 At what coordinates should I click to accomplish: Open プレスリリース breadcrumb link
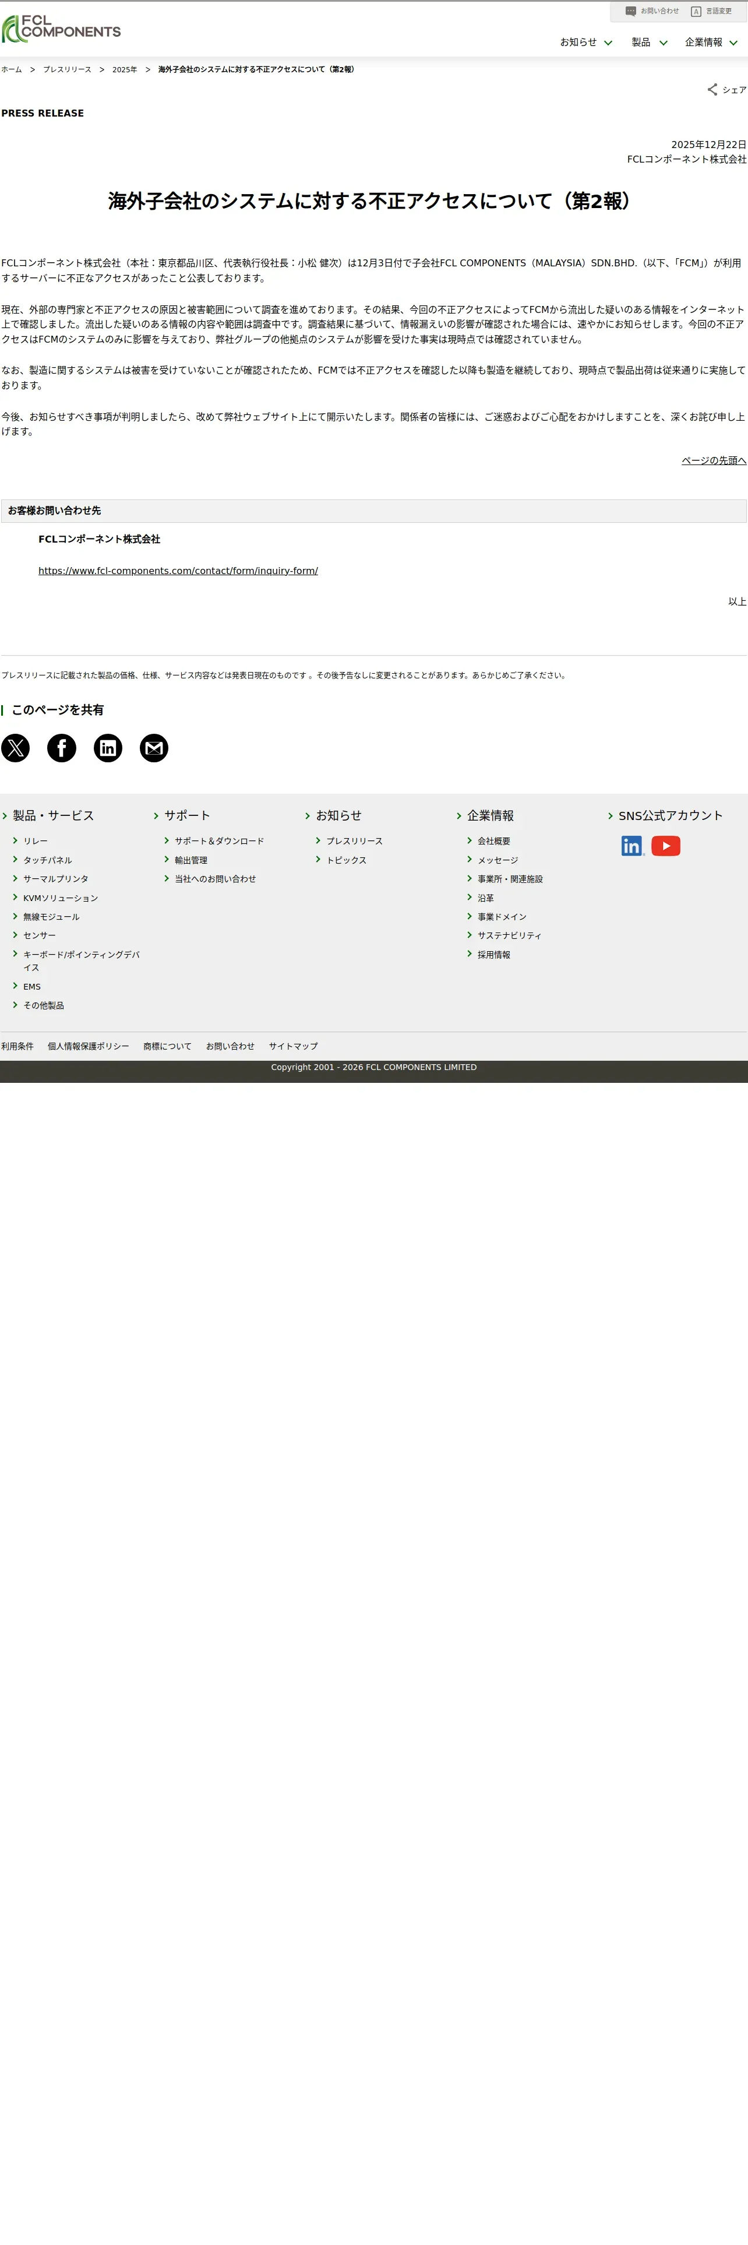(x=67, y=70)
